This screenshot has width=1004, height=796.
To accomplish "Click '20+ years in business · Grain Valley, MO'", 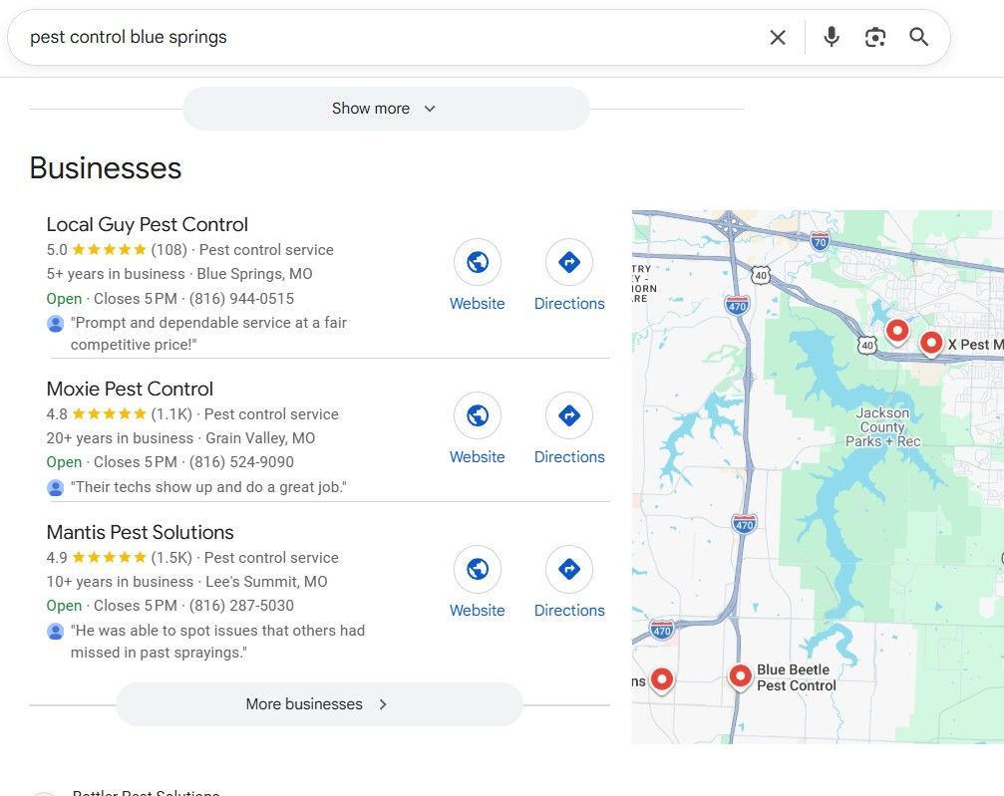I will pyautogui.click(x=180, y=438).
